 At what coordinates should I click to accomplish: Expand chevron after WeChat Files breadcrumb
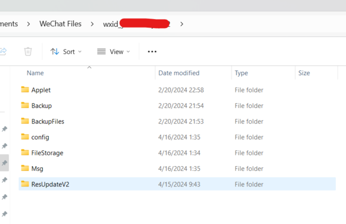point(92,24)
